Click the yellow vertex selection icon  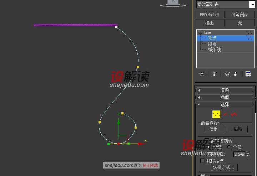216,114
